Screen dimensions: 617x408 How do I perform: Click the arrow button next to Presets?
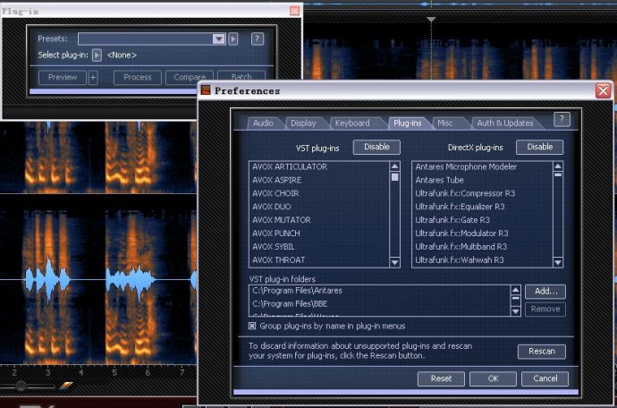(x=233, y=38)
